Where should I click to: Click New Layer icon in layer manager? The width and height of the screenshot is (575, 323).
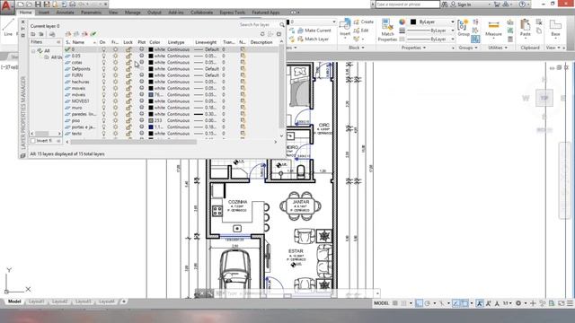click(x=68, y=34)
